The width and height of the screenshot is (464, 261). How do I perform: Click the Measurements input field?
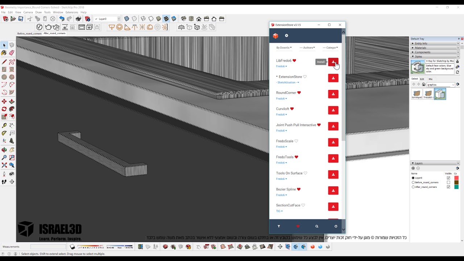click(48, 247)
